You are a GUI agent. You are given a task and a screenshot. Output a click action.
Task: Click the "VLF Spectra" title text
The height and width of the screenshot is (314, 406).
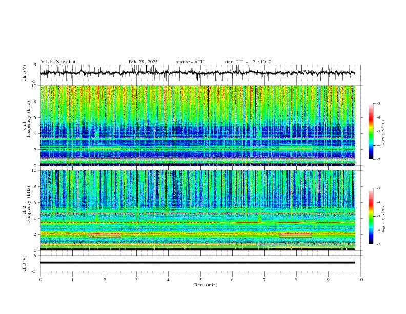pyautogui.click(x=58, y=62)
